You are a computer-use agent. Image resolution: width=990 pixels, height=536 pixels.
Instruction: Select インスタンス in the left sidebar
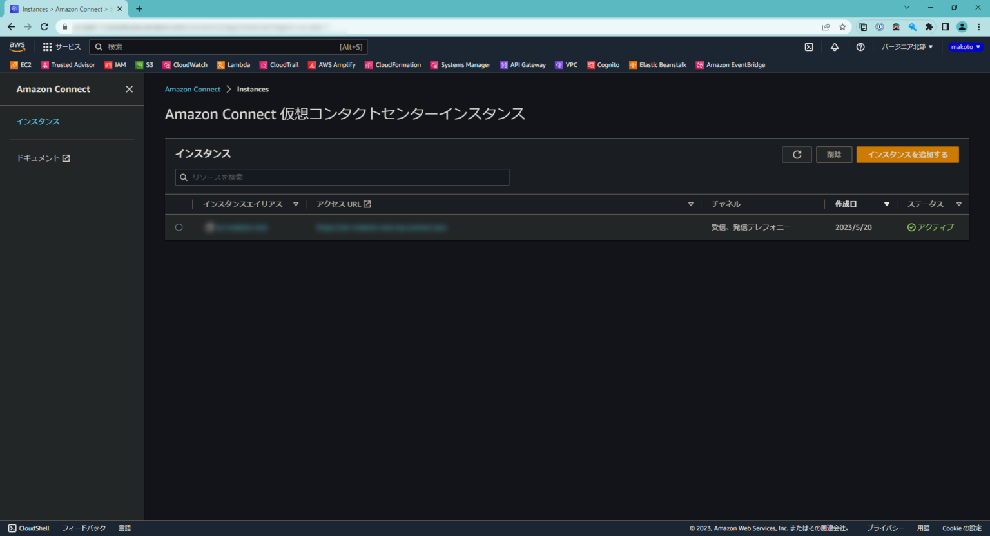38,121
